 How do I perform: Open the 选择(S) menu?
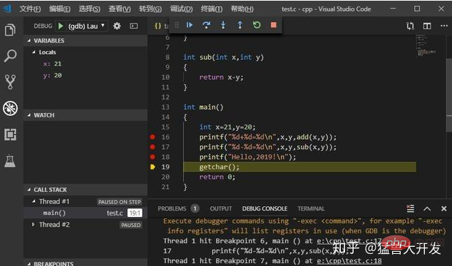pyautogui.click(x=89, y=9)
